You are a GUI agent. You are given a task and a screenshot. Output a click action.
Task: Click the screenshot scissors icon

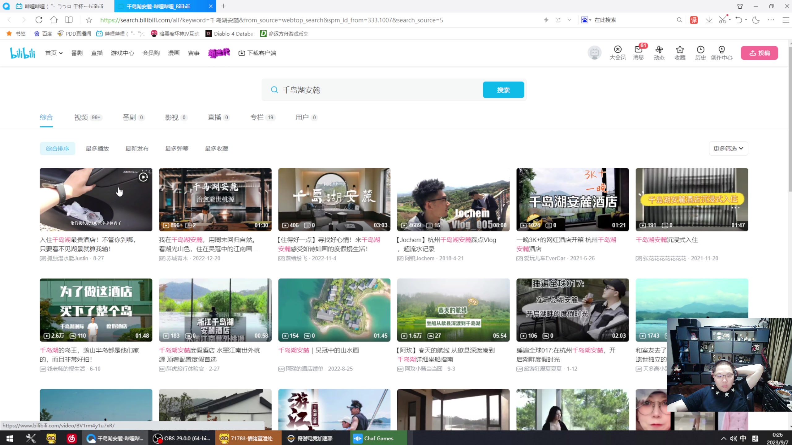pyautogui.click(x=723, y=20)
